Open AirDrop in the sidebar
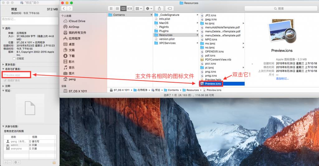 74,27
